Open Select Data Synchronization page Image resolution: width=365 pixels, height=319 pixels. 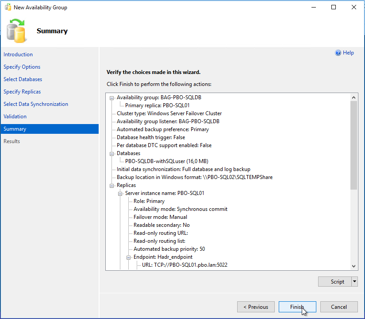[36, 104]
